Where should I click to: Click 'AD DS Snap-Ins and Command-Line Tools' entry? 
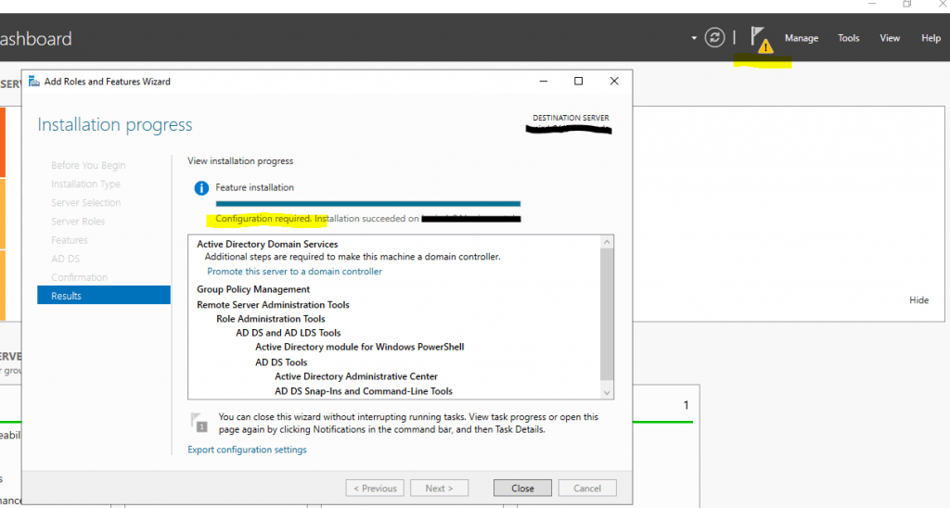(363, 391)
